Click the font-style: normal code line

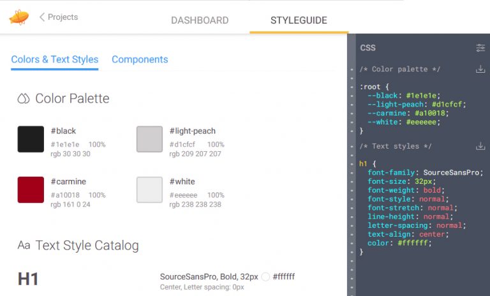(x=408, y=199)
